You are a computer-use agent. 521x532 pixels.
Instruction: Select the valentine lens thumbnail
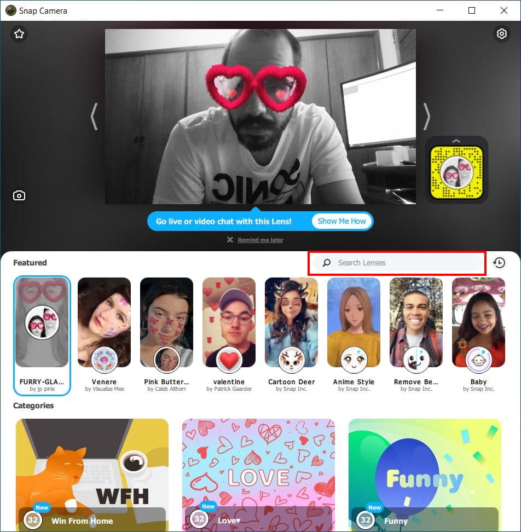coord(229,322)
